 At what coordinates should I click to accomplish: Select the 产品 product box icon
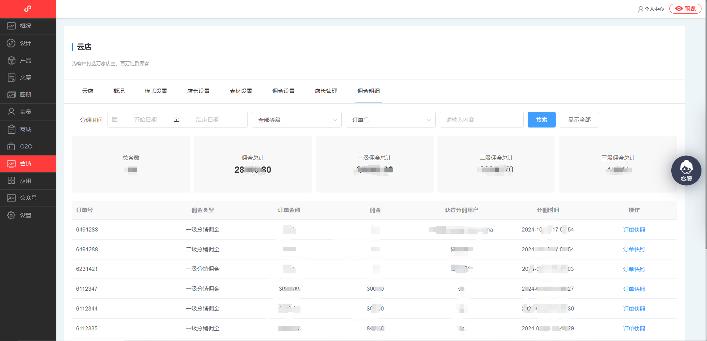pyautogui.click(x=11, y=60)
